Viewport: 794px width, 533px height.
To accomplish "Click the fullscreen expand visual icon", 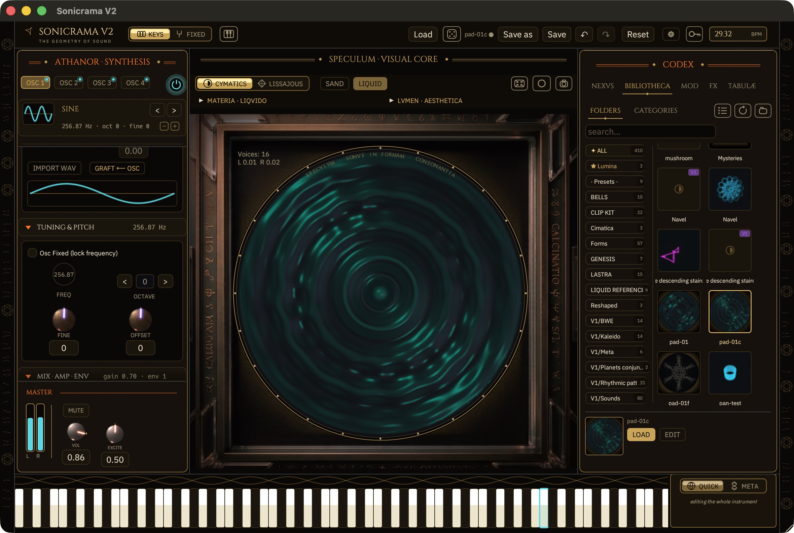I will 519,84.
